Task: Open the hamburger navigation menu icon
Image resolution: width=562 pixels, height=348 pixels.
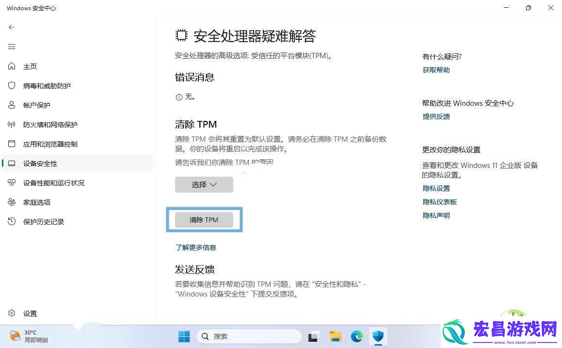Action: 12,47
